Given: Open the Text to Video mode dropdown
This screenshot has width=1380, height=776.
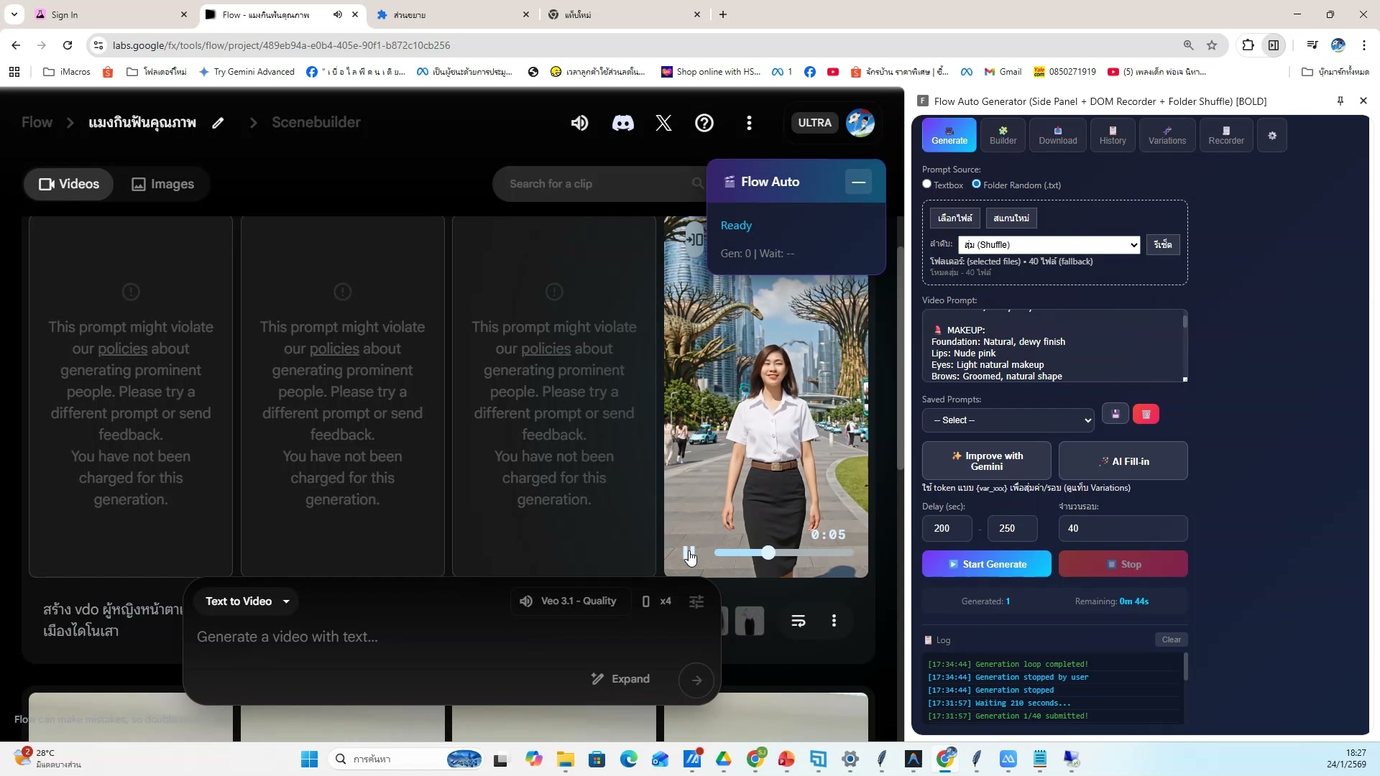Looking at the screenshot, I should [247, 601].
